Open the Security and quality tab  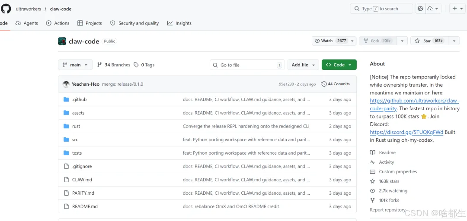tap(134, 23)
